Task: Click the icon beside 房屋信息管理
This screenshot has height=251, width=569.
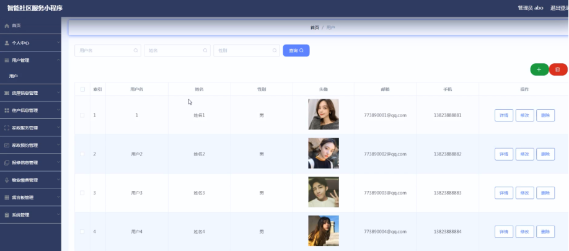Action: click(x=7, y=93)
